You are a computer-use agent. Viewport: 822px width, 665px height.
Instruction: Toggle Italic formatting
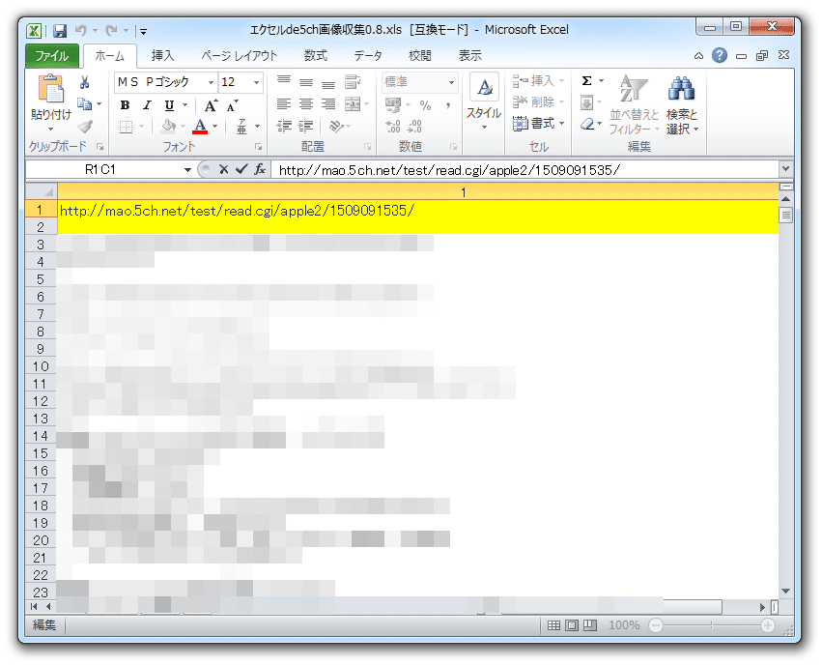click(148, 105)
